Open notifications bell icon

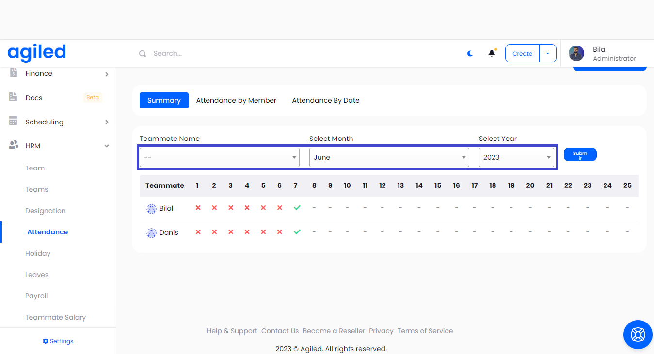tap(492, 53)
